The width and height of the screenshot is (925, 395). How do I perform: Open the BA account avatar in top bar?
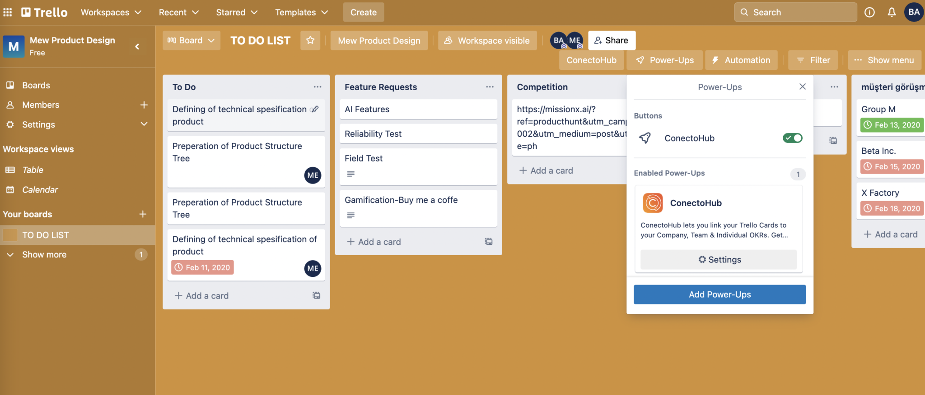(x=914, y=12)
